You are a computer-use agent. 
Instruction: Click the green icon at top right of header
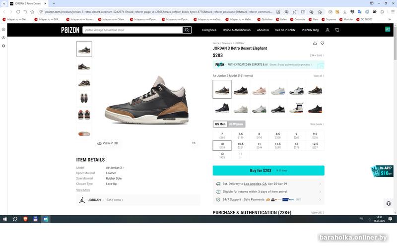[388, 29]
